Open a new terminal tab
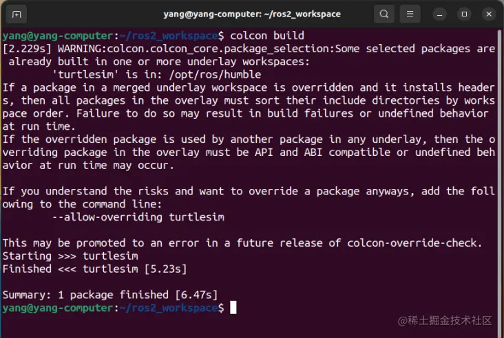 [17, 14]
